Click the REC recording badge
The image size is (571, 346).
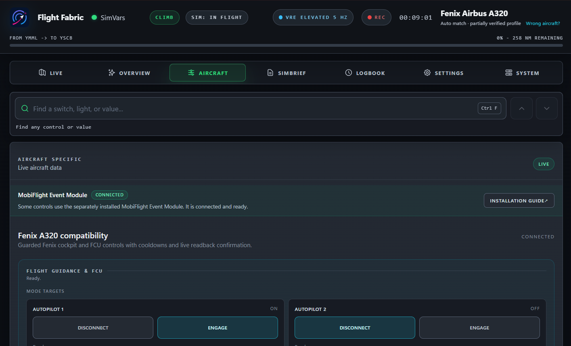pos(376,17)
